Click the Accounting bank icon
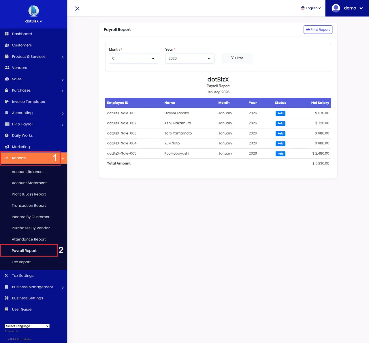Image resolution: width=369 pixels, height=343 pixels. tap(7, 113)
